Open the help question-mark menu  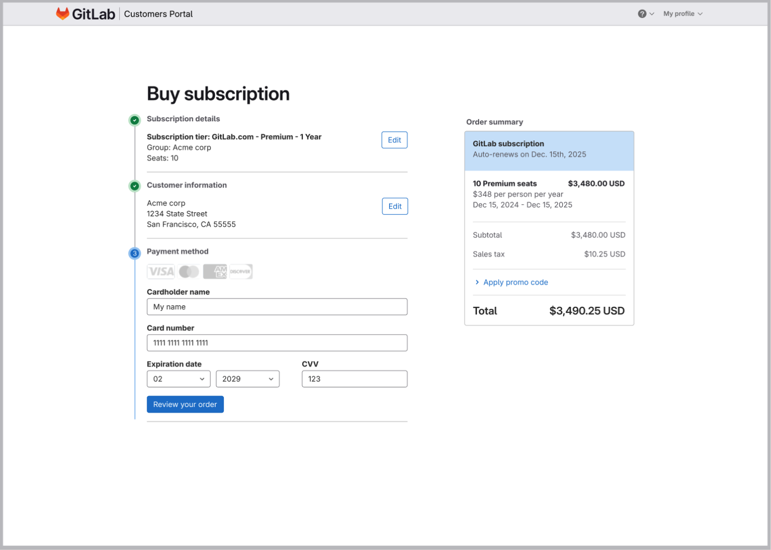(x=645, y=14)
